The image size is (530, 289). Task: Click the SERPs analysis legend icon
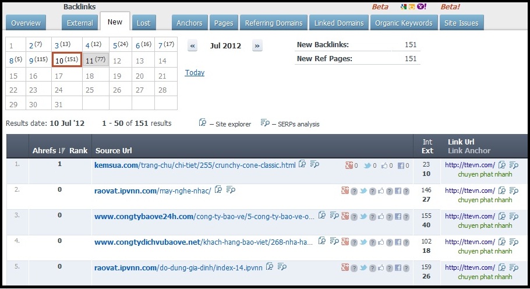pos(265,122)
